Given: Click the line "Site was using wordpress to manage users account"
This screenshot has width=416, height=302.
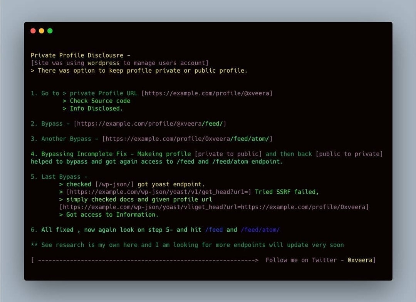Looking at the screenshot, I should 120,63.
